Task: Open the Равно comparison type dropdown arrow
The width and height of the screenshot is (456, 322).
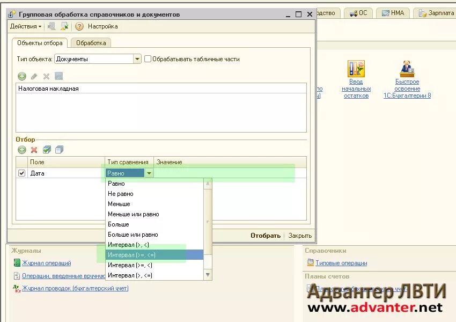Action: (149, 173)
